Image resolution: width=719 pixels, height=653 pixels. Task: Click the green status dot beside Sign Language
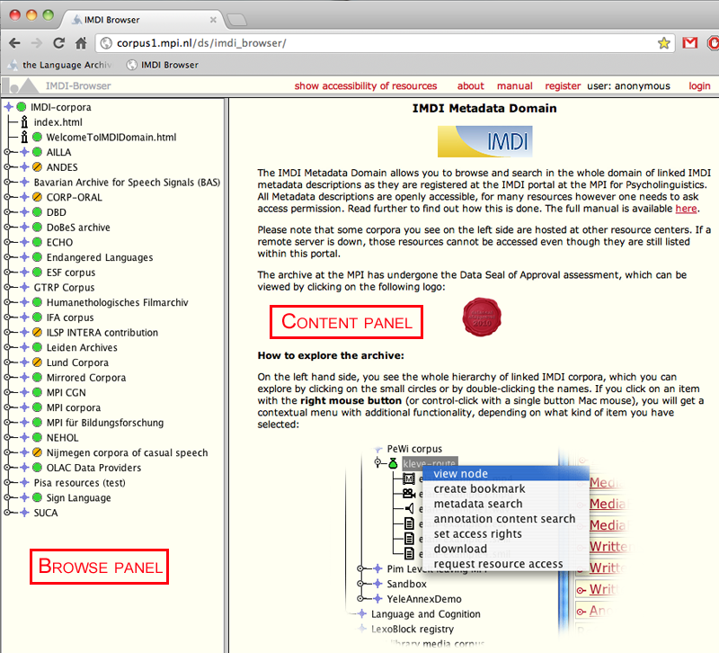(x=37, y=497)
